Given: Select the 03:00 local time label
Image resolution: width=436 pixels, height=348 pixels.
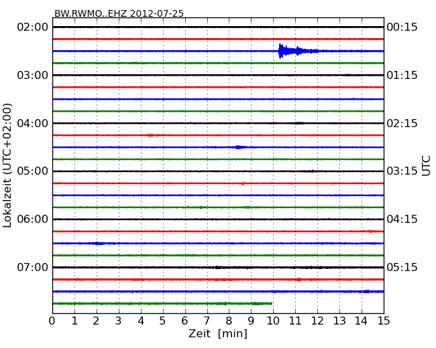Looking at the screenshot, I should point(33,75).
